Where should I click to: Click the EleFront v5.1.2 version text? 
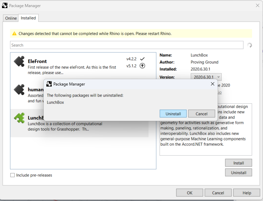point(131,66)
